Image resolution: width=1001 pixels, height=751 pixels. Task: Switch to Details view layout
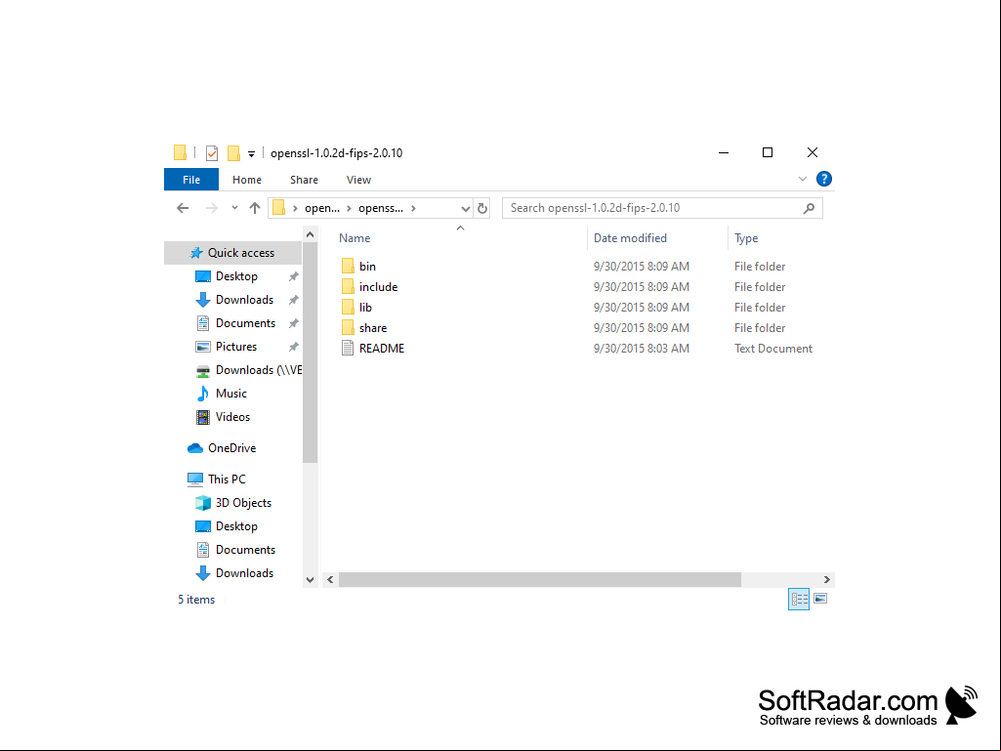799,599
